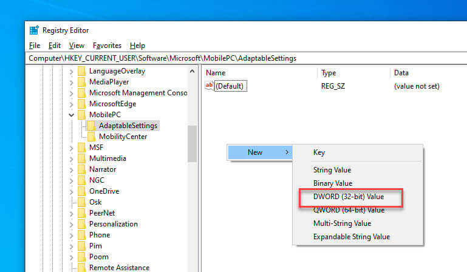Open the Help menu
Viewport: 467px width, 272px height.
(x=137, y=46)
